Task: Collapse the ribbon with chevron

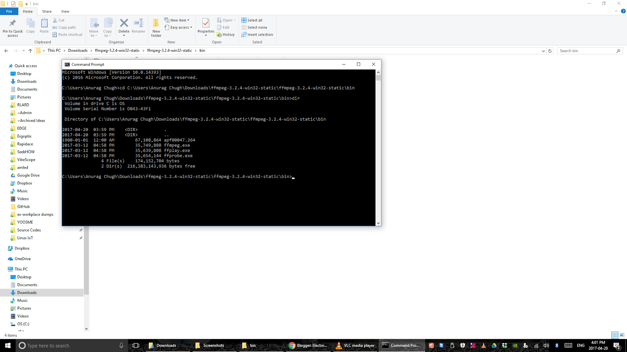Action: (x=616, y=11)
